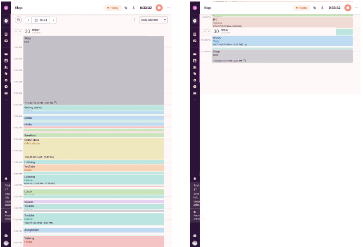Open Clients icon in left panel sidebar

point(6,61)
